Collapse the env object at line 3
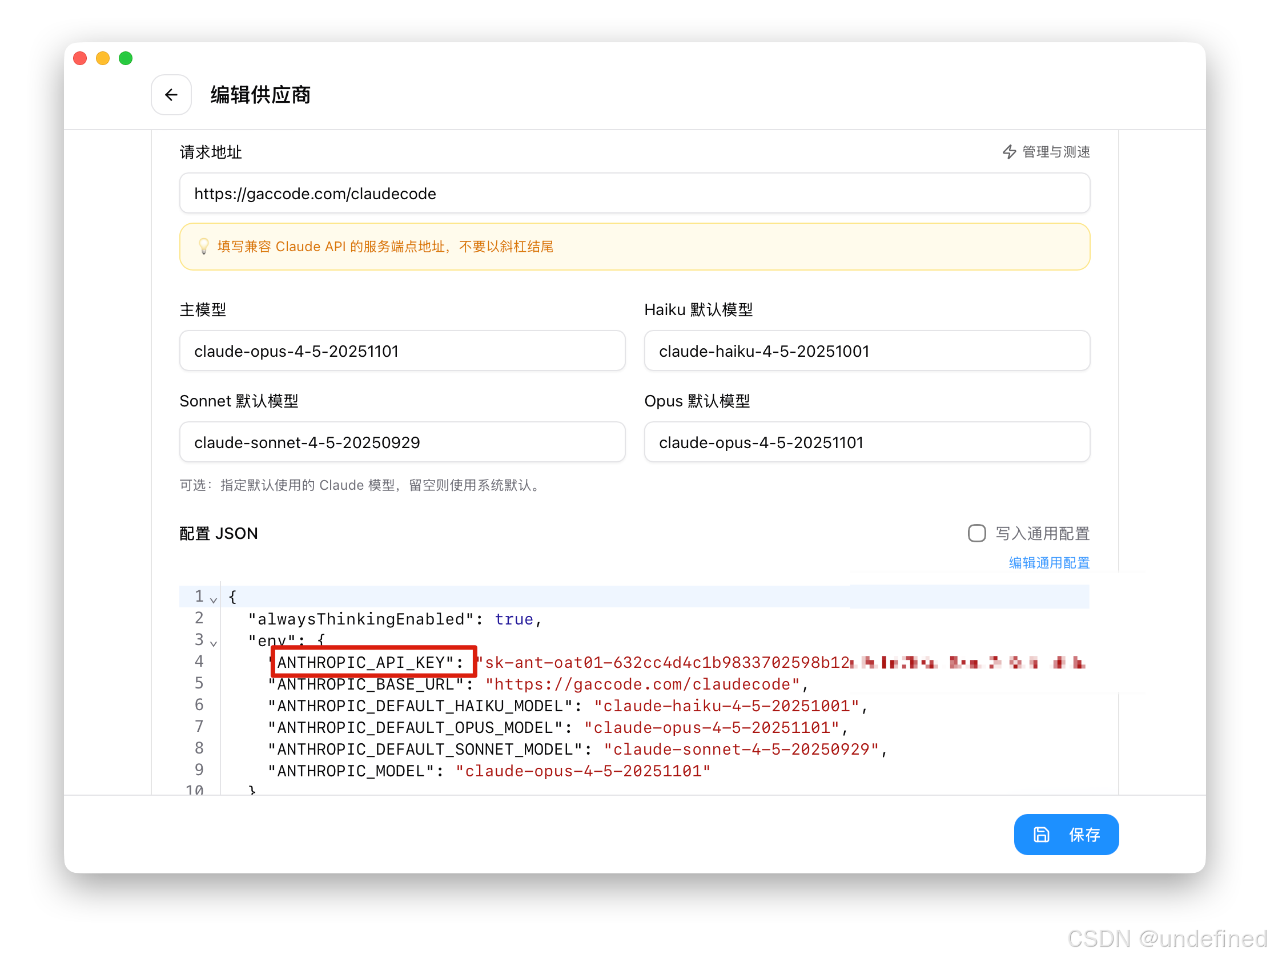Screen dimensions: 1270x959 213,643
